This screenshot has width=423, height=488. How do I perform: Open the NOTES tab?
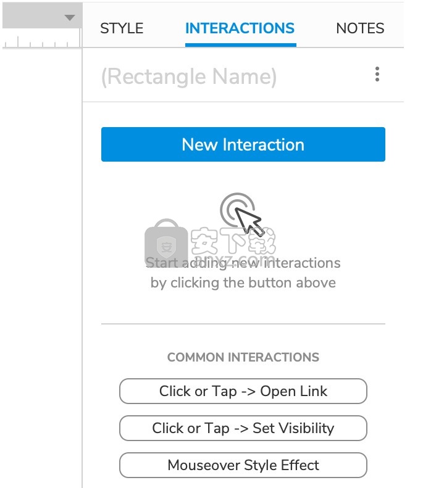[x=360, y=28]
